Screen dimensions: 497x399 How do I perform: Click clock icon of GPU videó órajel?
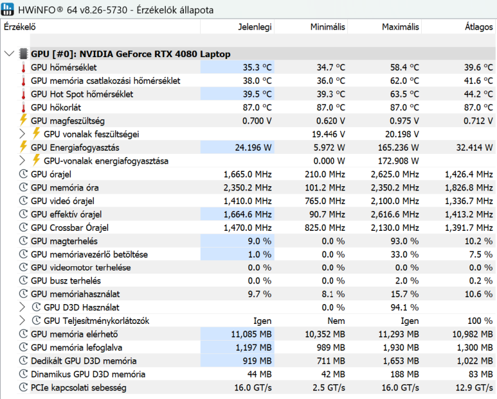click(x=24, y=200)
